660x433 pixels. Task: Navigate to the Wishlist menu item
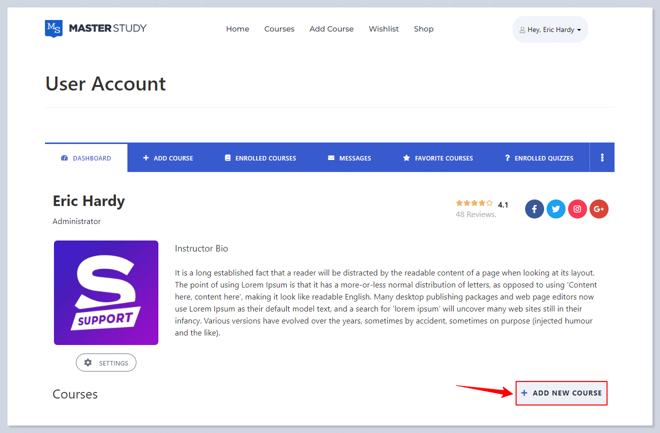383,28
